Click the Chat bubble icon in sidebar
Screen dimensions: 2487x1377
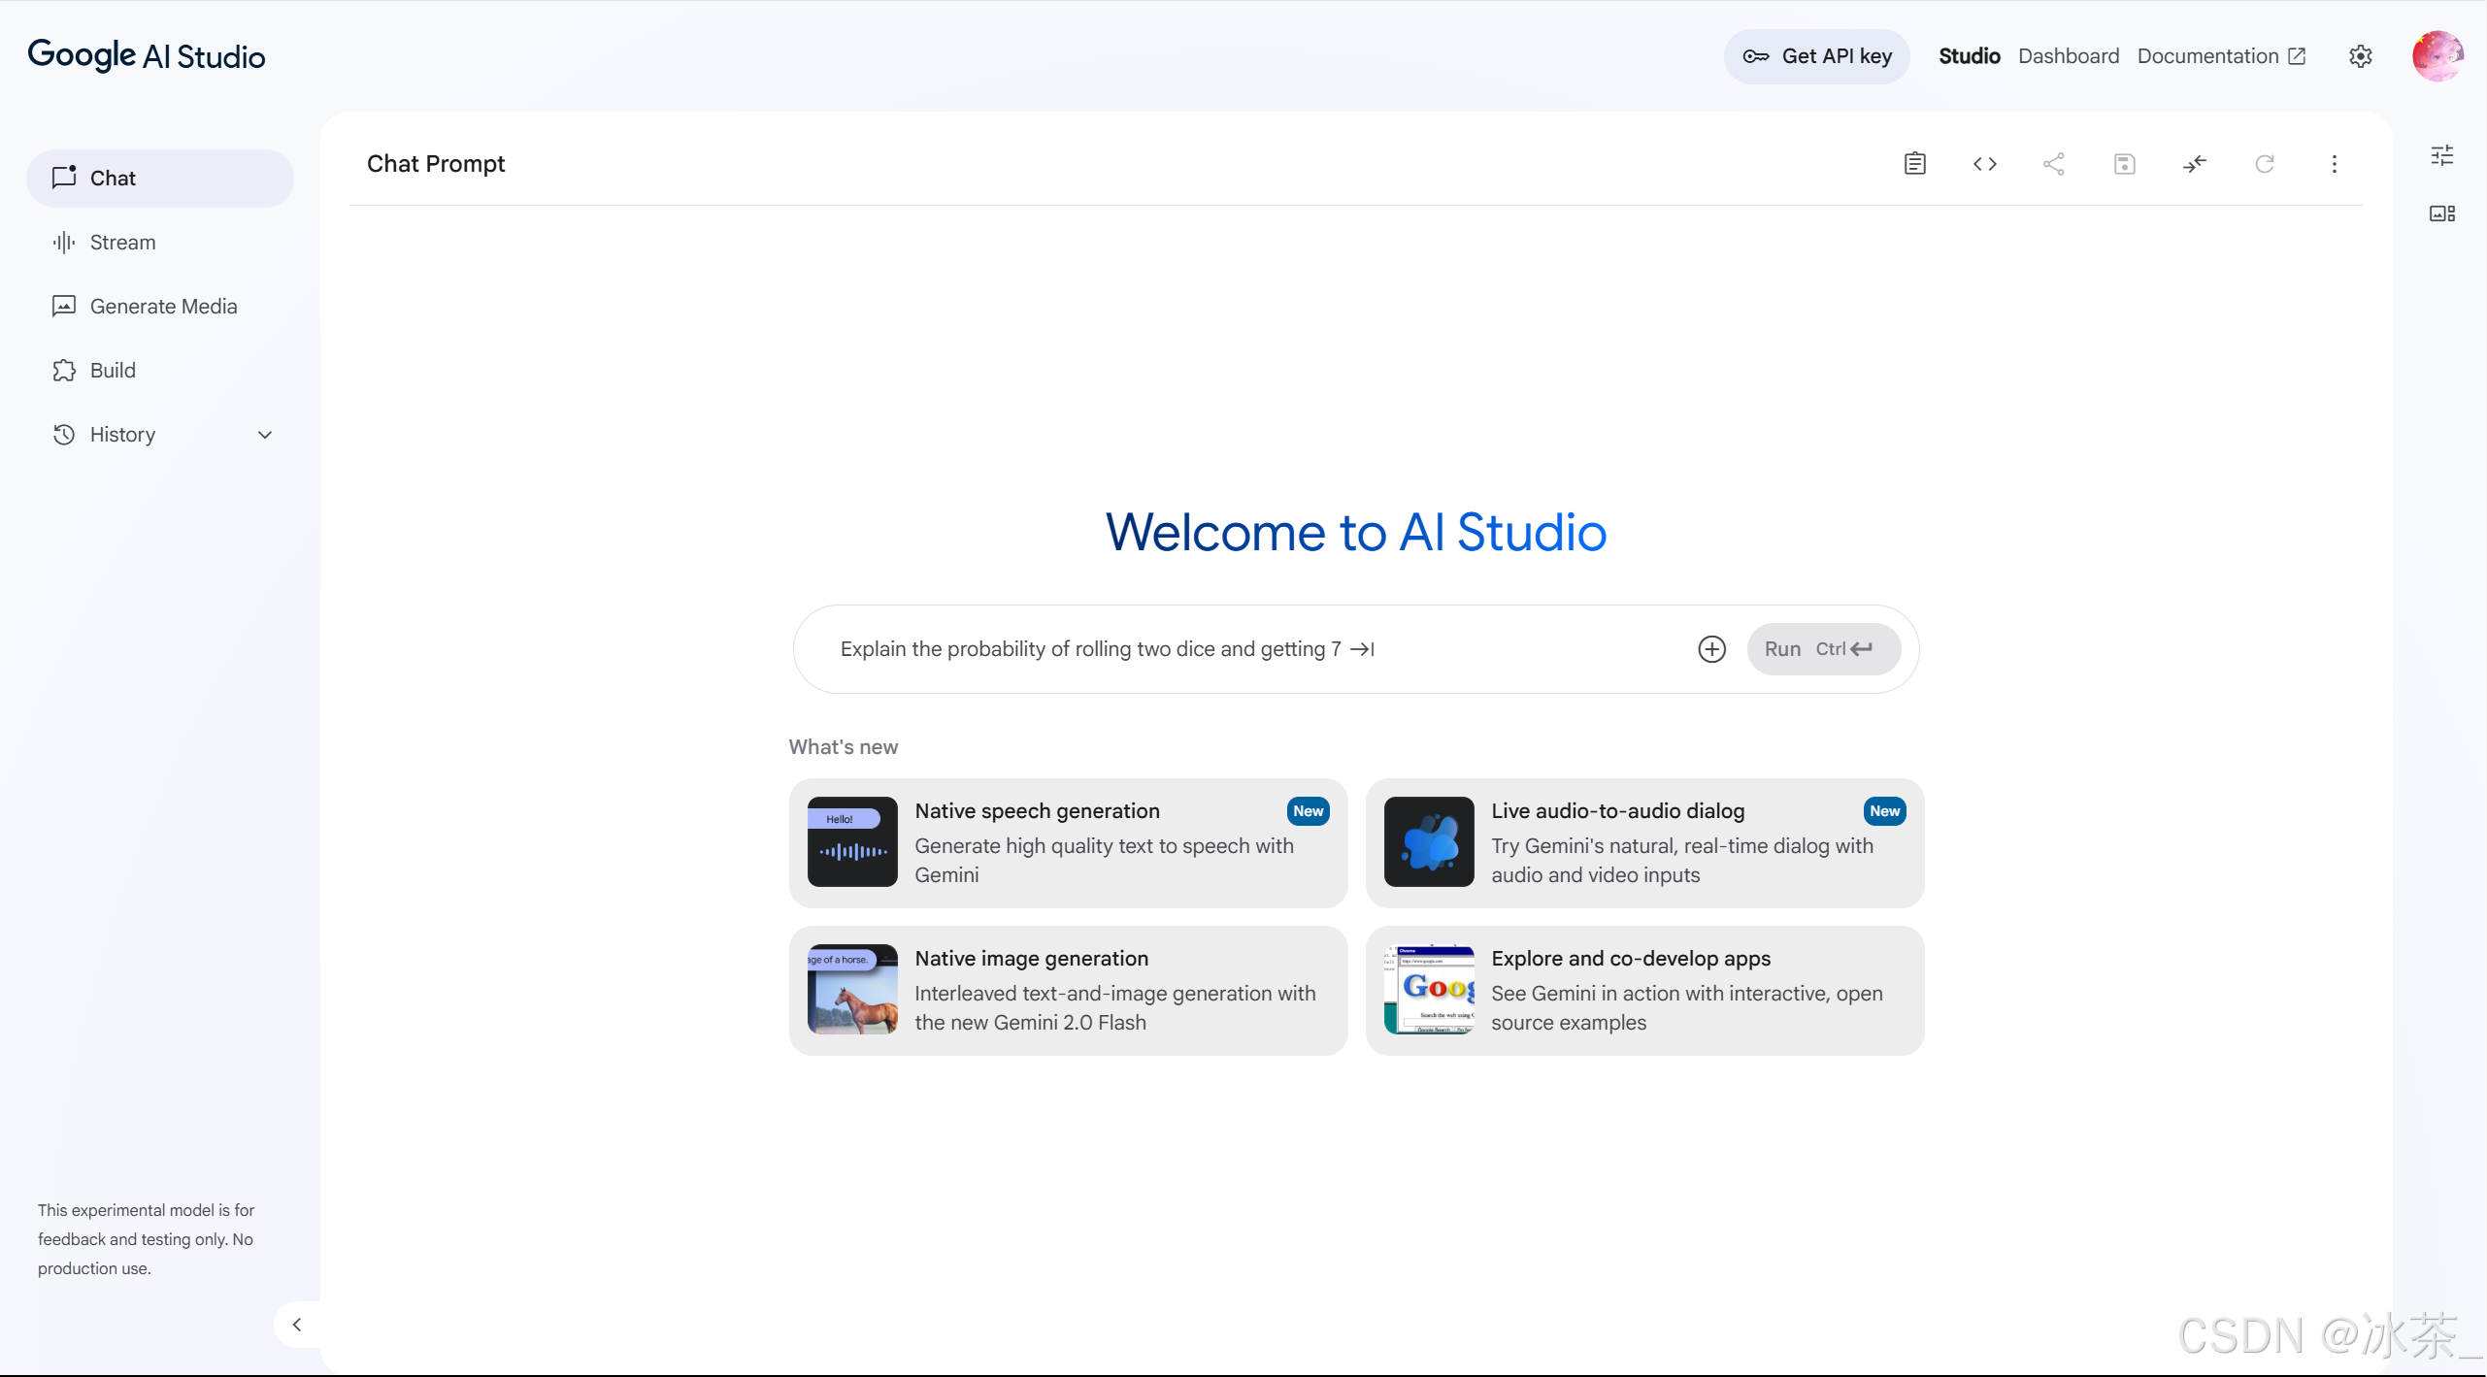(64, 177)
